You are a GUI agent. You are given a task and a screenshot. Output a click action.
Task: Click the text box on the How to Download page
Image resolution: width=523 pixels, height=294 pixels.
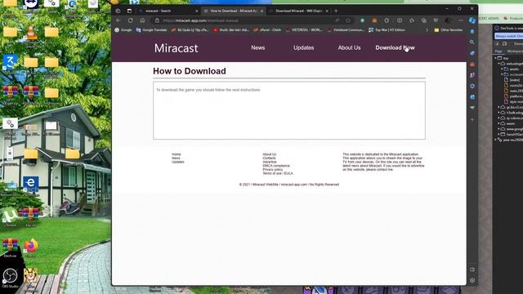pyautogui.click(x=289, y=110)
